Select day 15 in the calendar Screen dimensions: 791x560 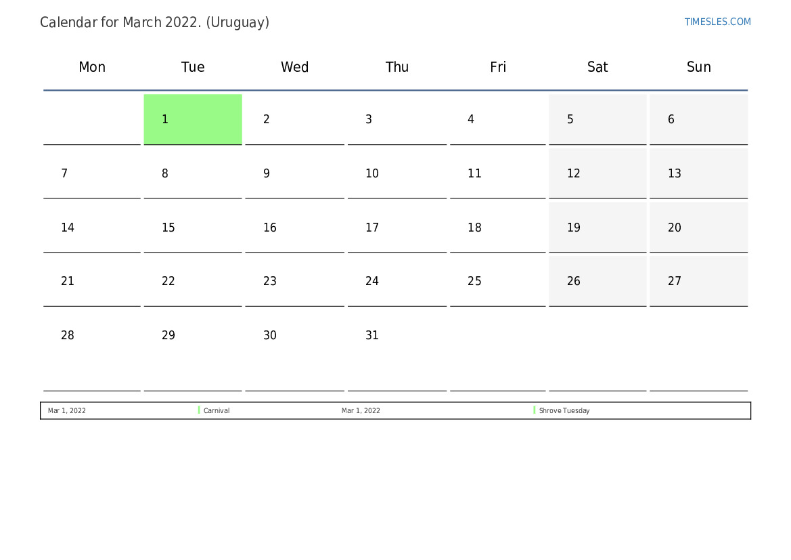[193, 228]
